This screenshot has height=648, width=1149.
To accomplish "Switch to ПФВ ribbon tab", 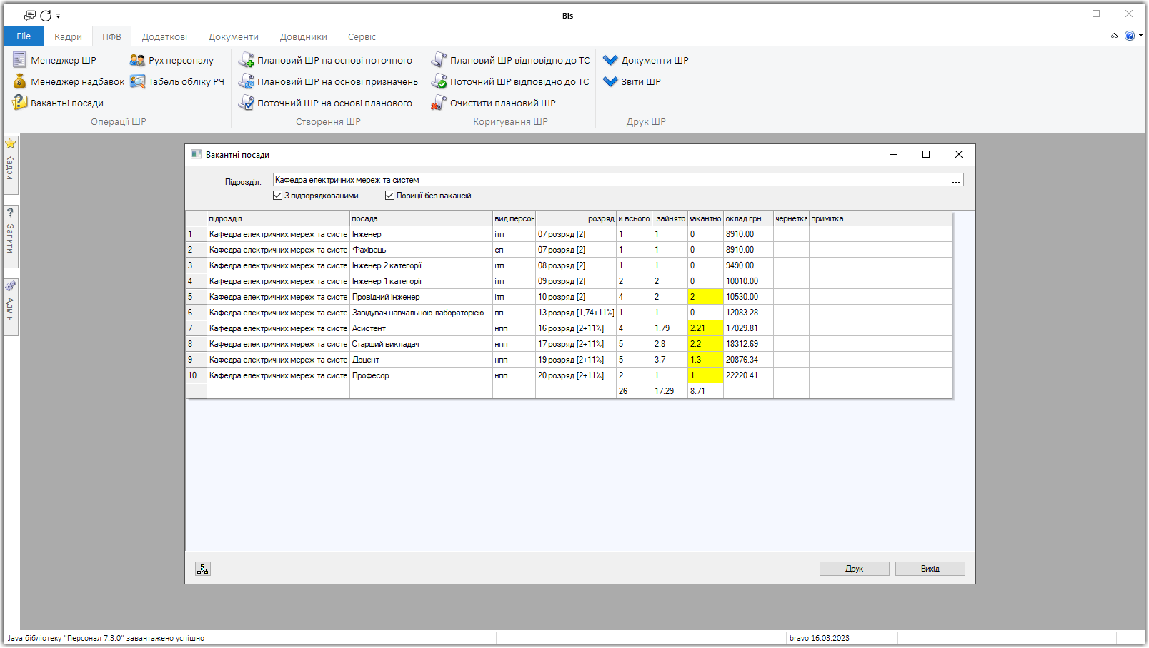I will click(111, 36).
